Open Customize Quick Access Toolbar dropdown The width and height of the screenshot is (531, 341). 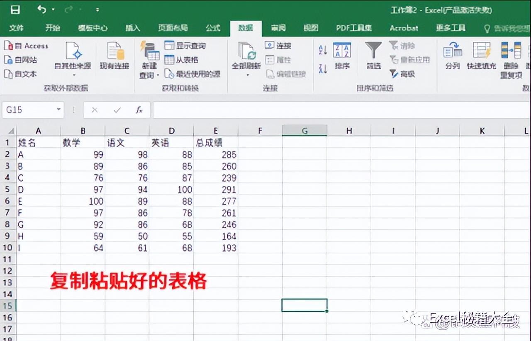point(97,10)
